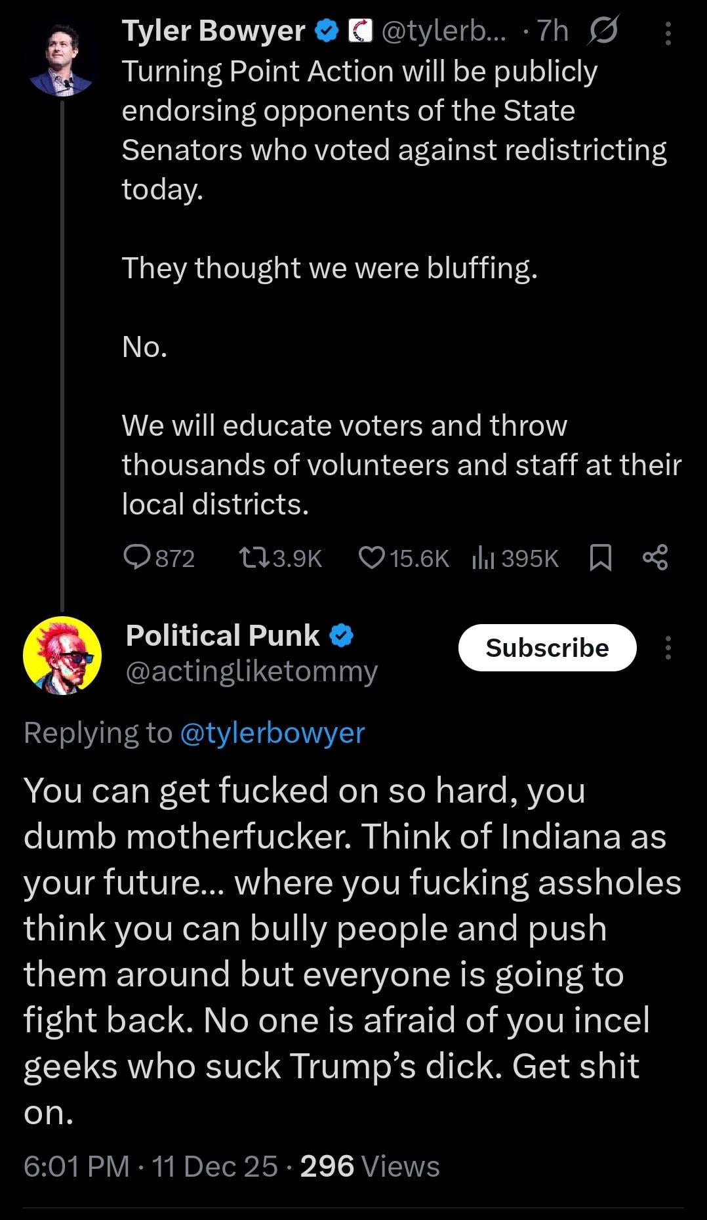The height and width of the screenshot is (1220, 707).
Task: Open Tyler Bowyer's profile picture
Action: coord(61,60)
